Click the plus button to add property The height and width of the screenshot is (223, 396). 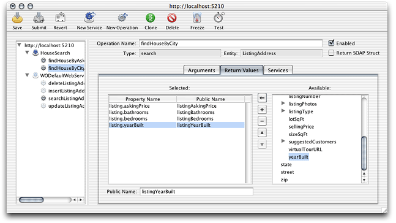tap(262, 110)
